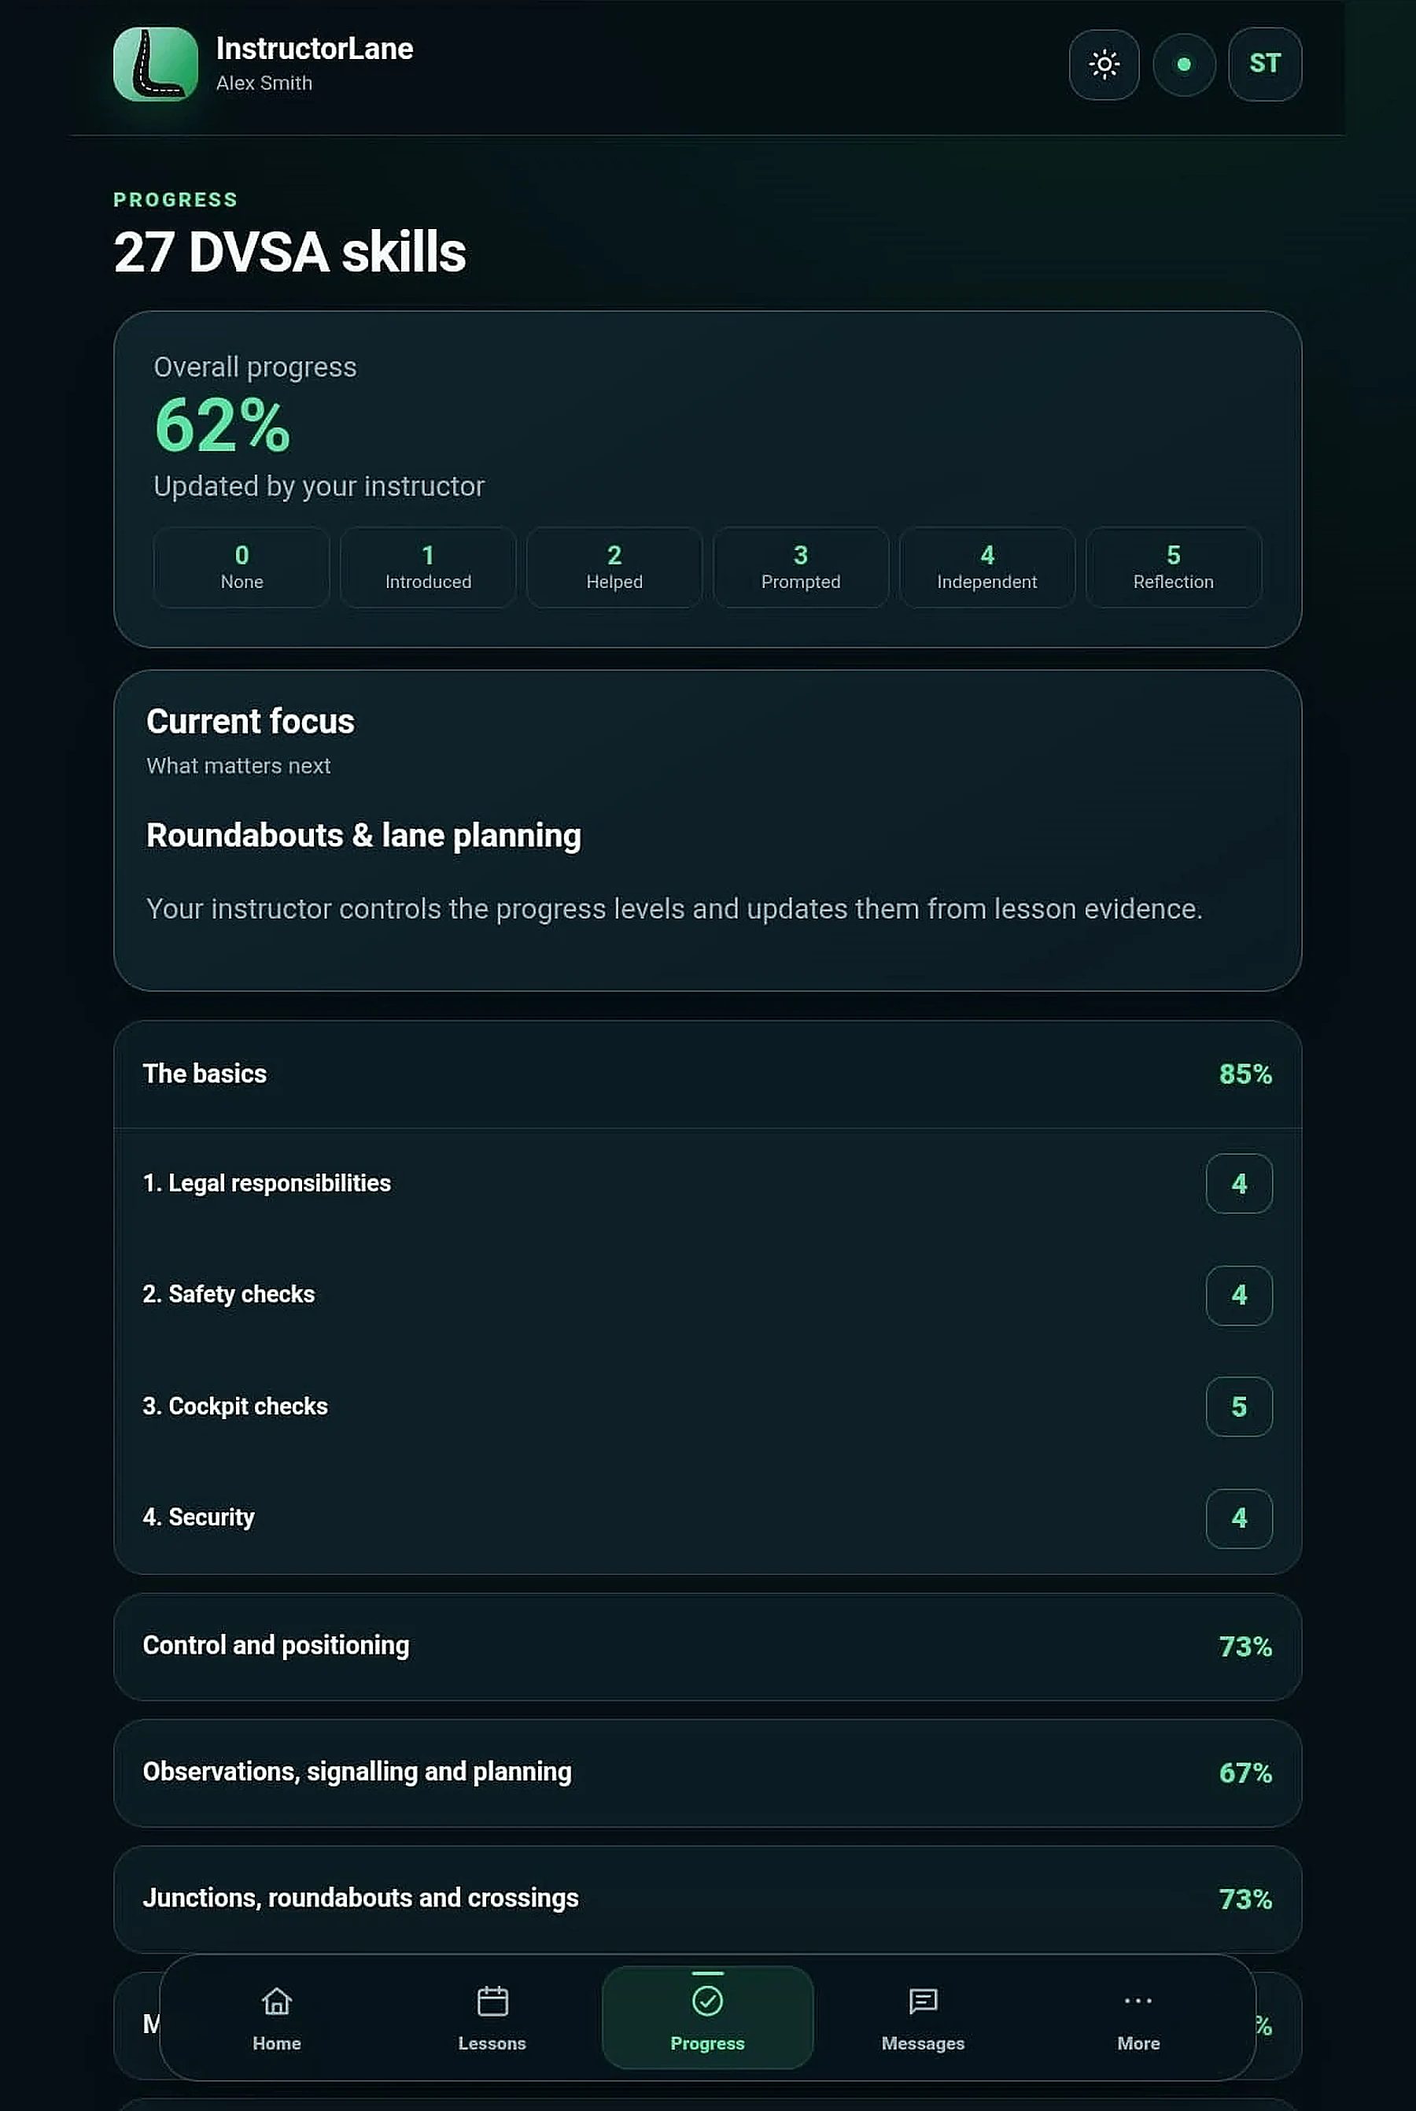Click Security skill level 4 badge
The width and height of the screenshot is (1416, 2111).
tap(1239, 1518)
